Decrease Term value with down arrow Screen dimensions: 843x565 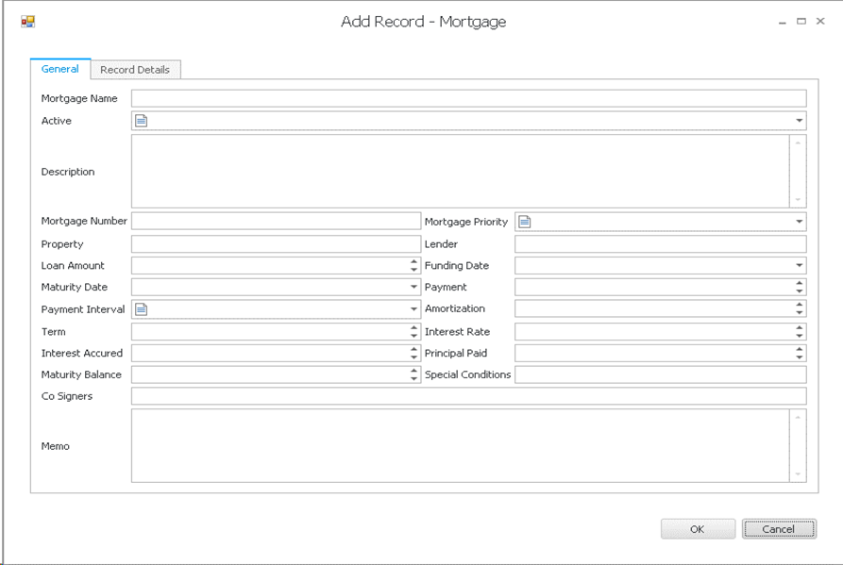coord(413,336)
